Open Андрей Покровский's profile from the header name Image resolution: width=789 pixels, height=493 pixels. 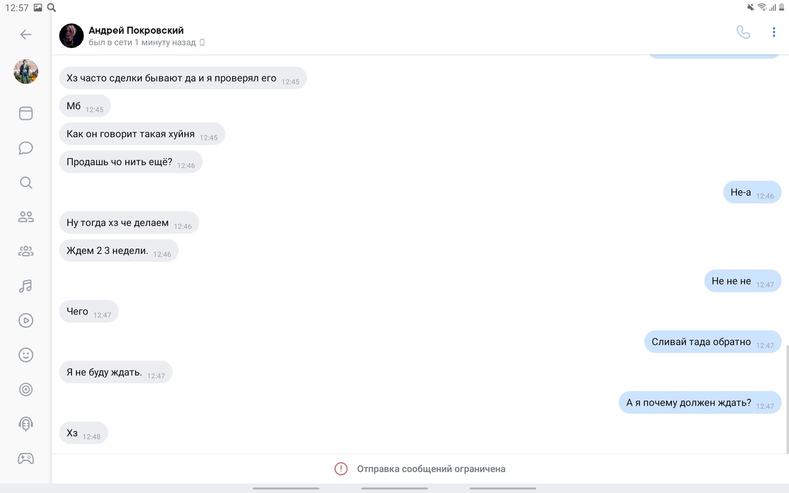point(136,30)
